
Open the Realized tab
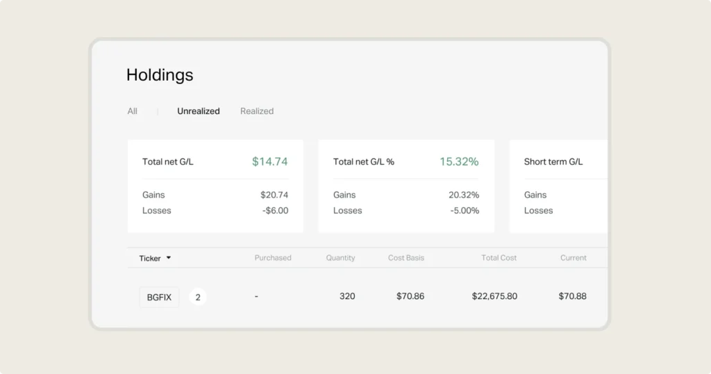tap(257, 111)
